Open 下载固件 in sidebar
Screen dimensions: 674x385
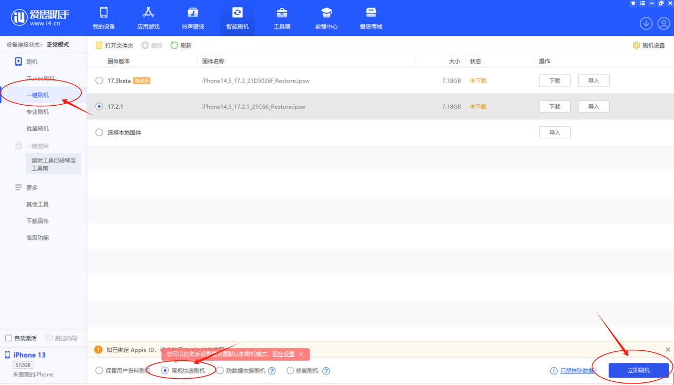(x=37, y=221)
